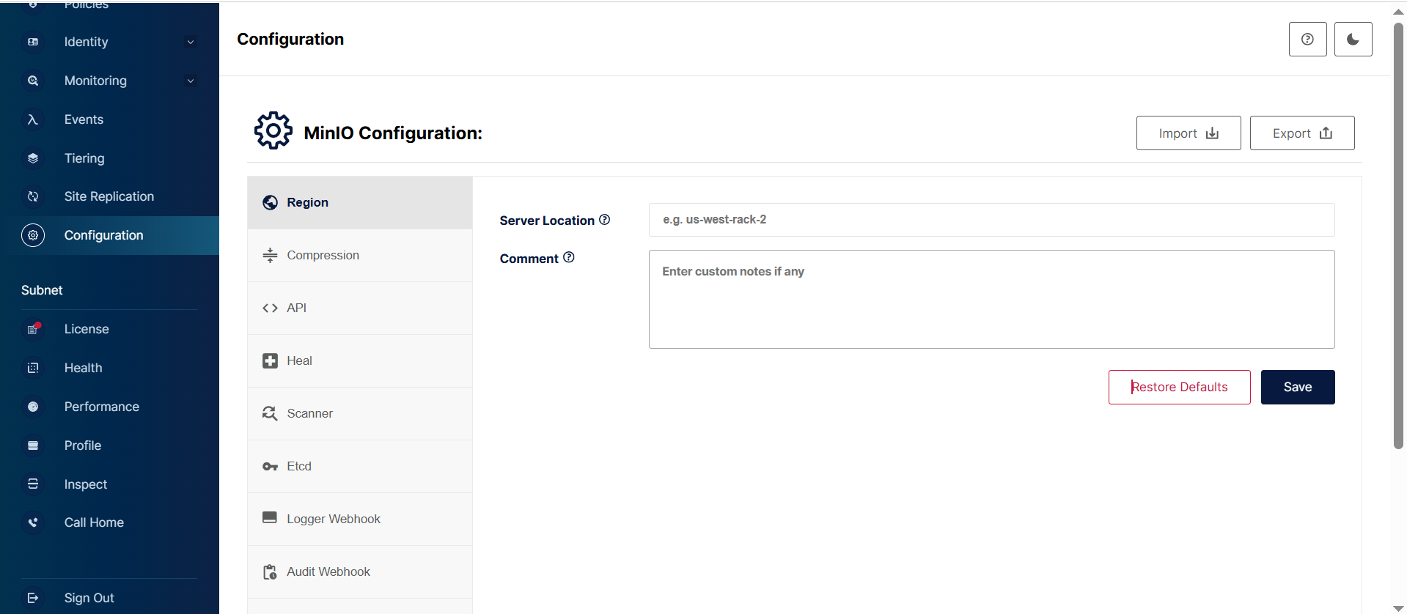Viewport: 1407px width, 614px height.
Task: Click the Site Replication sync icon
Action: 33,196
